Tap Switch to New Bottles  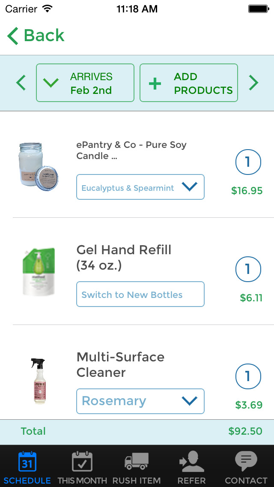pyautogui.click(x=140, y=295)
